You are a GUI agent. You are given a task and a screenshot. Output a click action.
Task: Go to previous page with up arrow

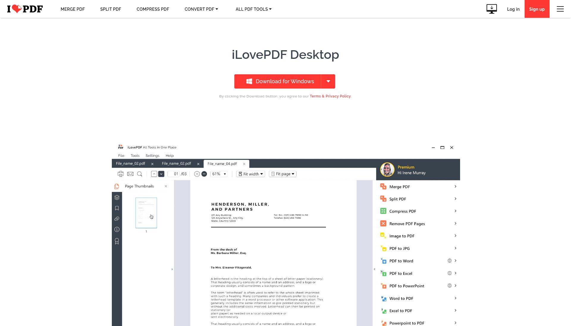(154, 174)
